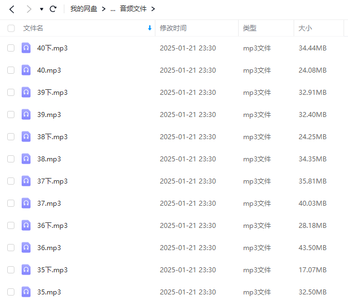The image size is (348, 305).
Task: Select file name 39下.mp3
Action: pos(52,93)
